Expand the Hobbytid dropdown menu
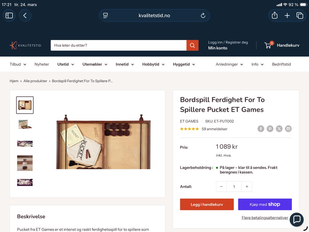The height and width of the screenshot is (232, 309). (153, 64)
